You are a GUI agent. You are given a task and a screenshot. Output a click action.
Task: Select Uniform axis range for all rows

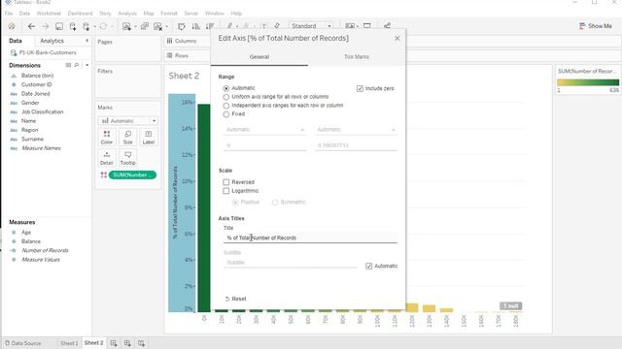(x=226, y=97)
